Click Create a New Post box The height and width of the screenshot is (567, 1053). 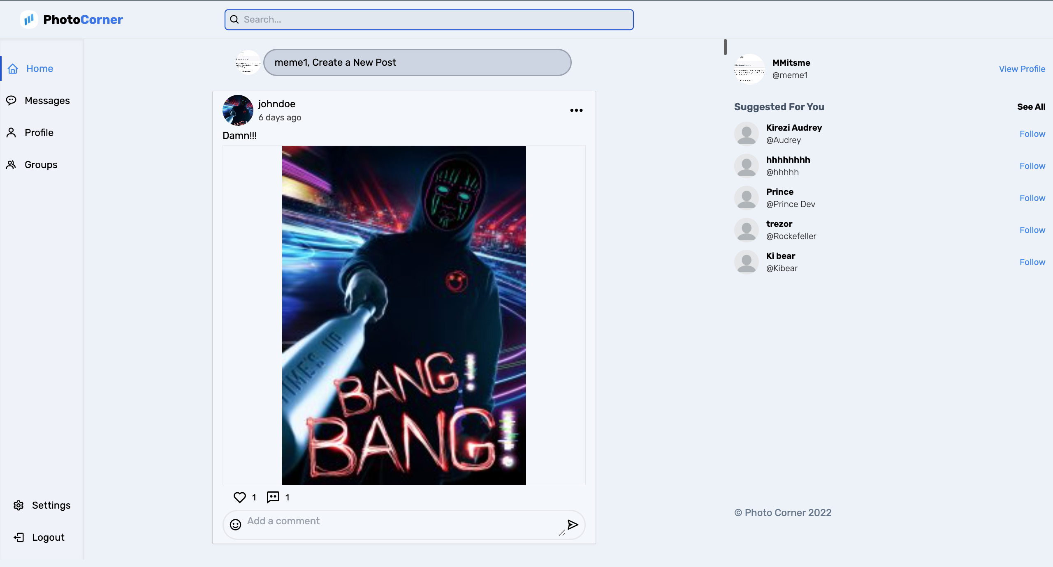pos(417,62)
